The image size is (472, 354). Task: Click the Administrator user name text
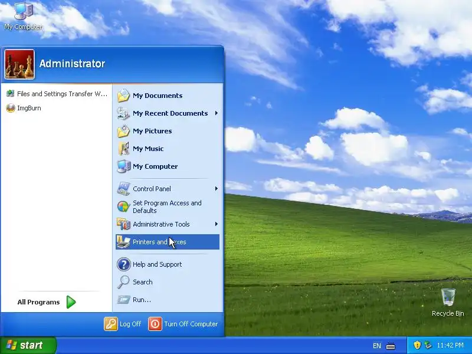coord(72,64)
